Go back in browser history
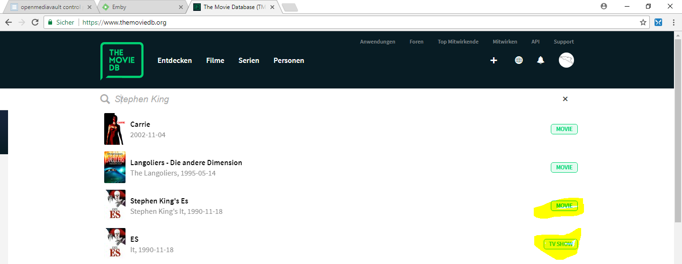Viewport: 682px width, 264px height. pyautogui.click(x=9, y=22)
